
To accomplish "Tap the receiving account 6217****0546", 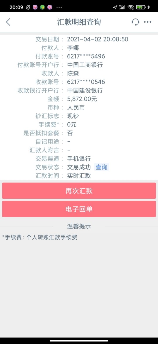I will pos(86,82).
